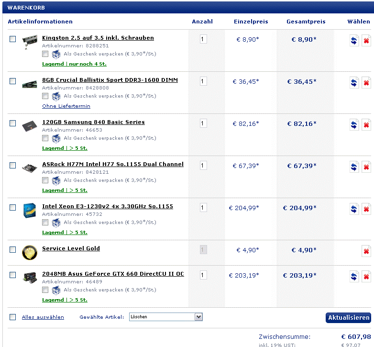Open Service Level Gold link
Image resolution: width=374 pixels, height=347 pixels.
71,248
